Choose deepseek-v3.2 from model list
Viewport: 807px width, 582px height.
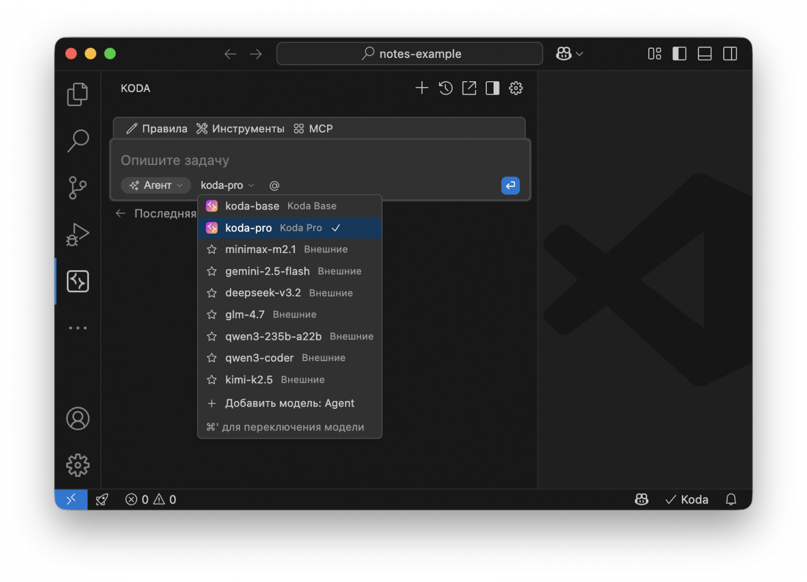pos(263,293)
